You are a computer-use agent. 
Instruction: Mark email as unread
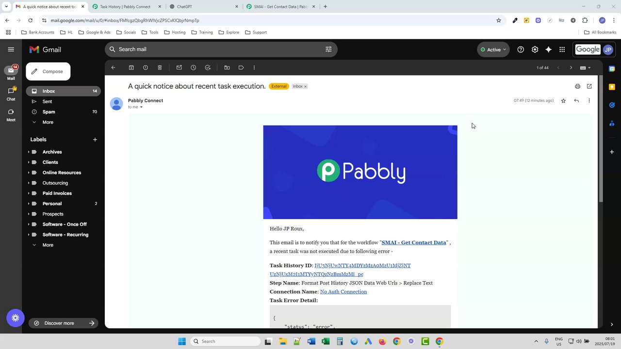[179, 68]
